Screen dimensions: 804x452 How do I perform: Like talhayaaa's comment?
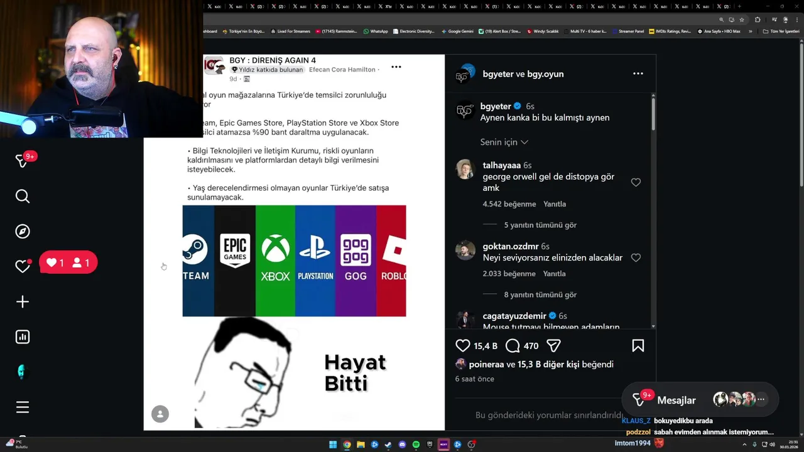[636, 182]
